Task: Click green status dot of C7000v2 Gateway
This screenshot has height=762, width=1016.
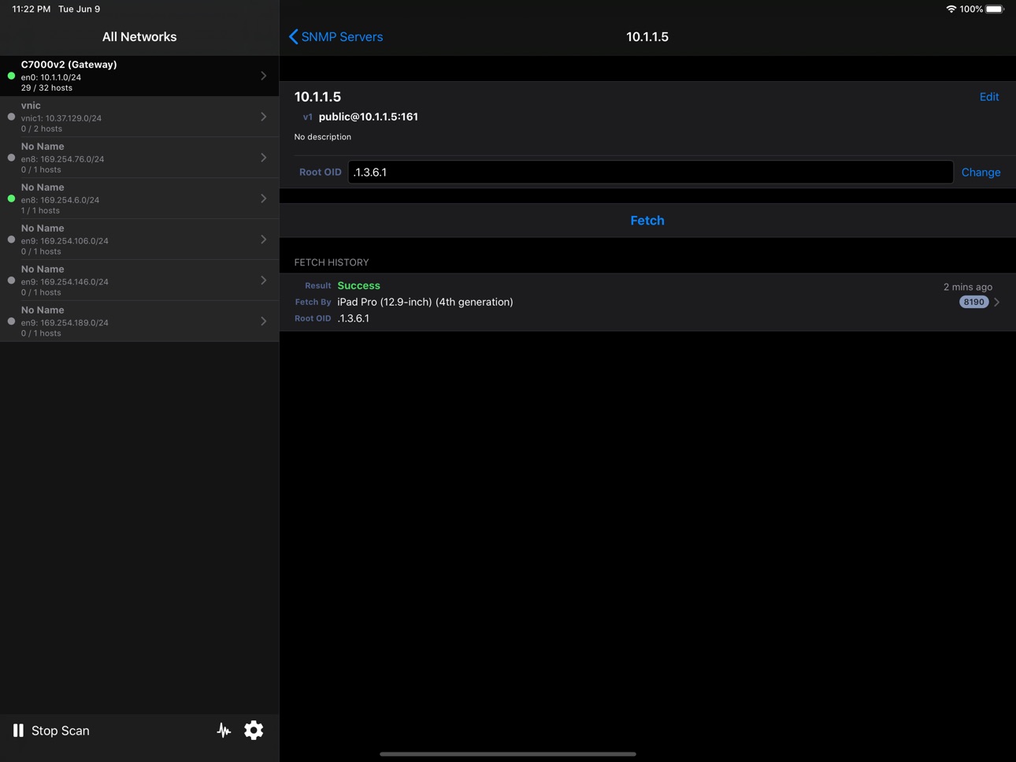Action: (11, 76)
